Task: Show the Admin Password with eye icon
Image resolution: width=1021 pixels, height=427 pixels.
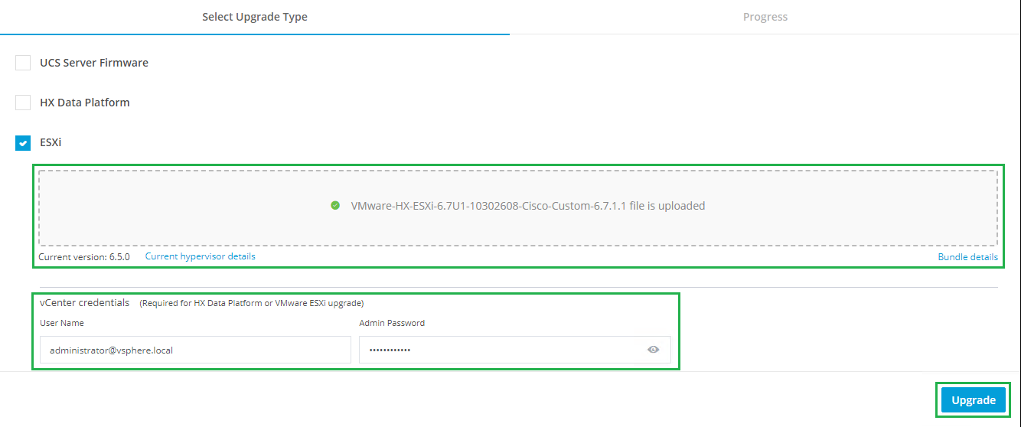Action: coord(653,350)
